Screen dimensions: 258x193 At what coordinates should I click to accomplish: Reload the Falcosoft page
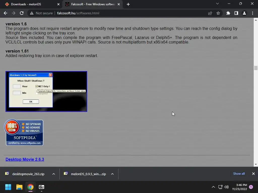22,13
